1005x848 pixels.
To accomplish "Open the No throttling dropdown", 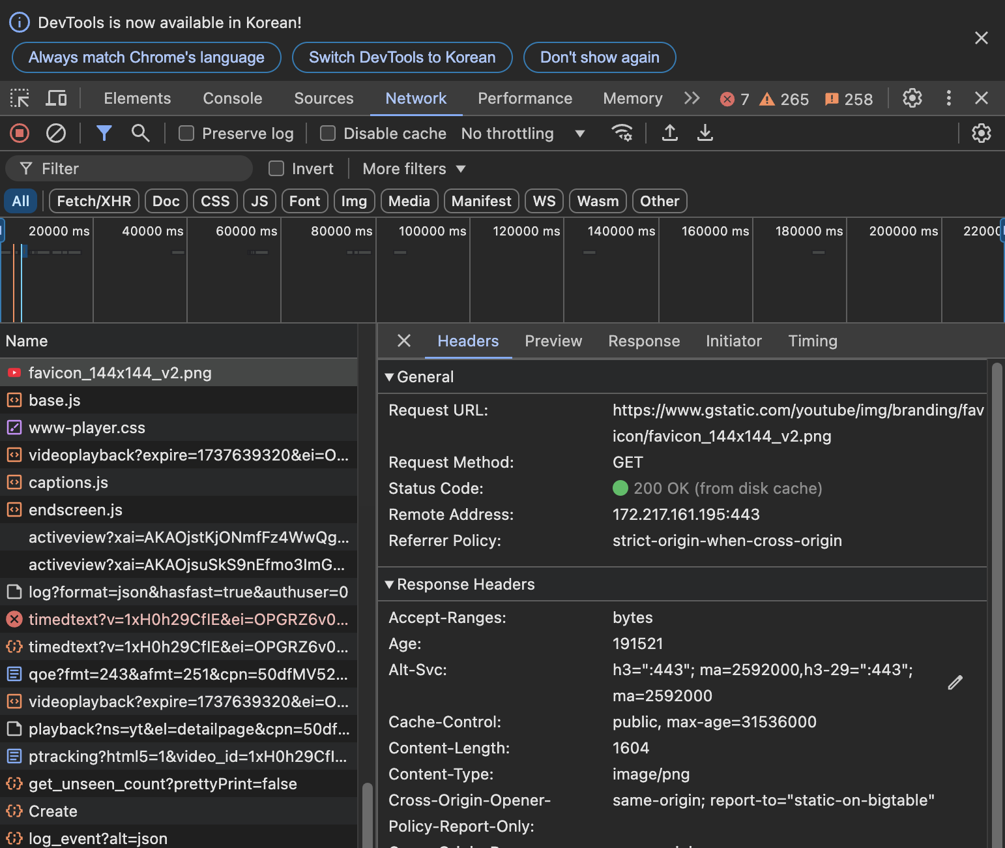I will (523, 134).
